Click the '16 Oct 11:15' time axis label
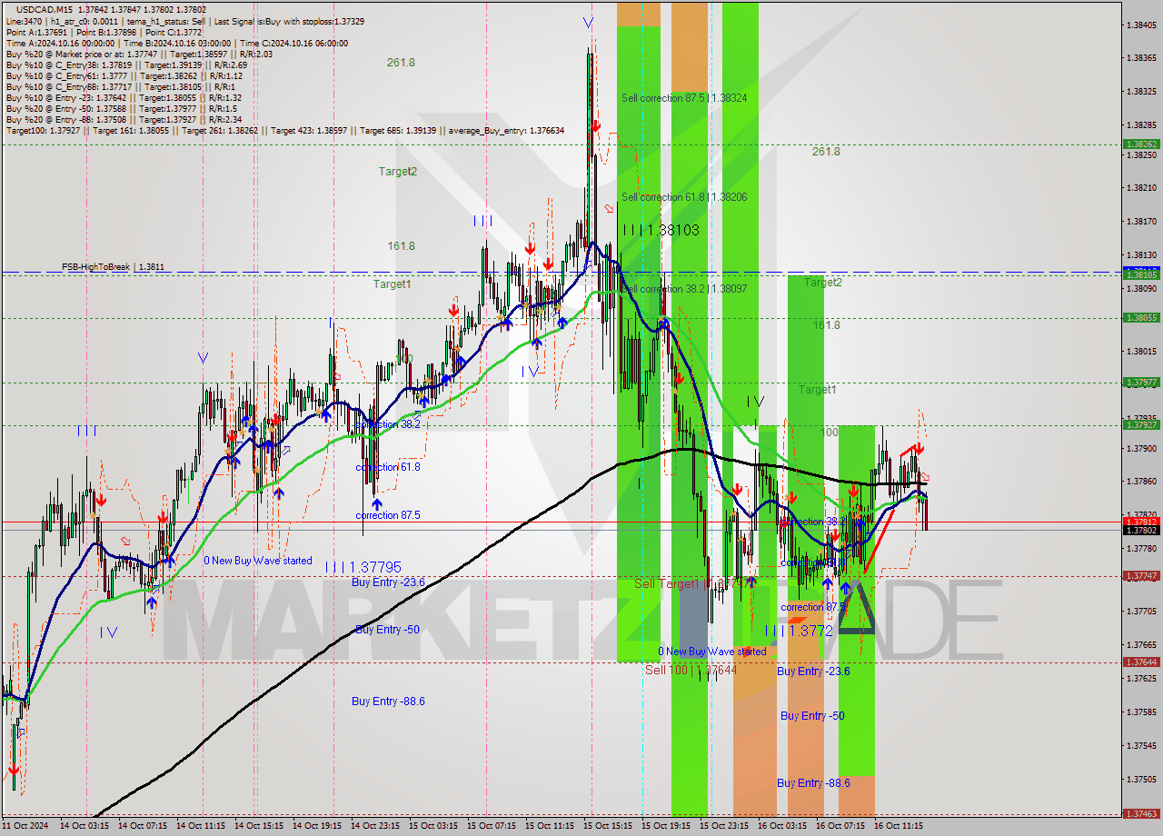This screenshot has width=1163, height=836. click(x=898, y=826)
